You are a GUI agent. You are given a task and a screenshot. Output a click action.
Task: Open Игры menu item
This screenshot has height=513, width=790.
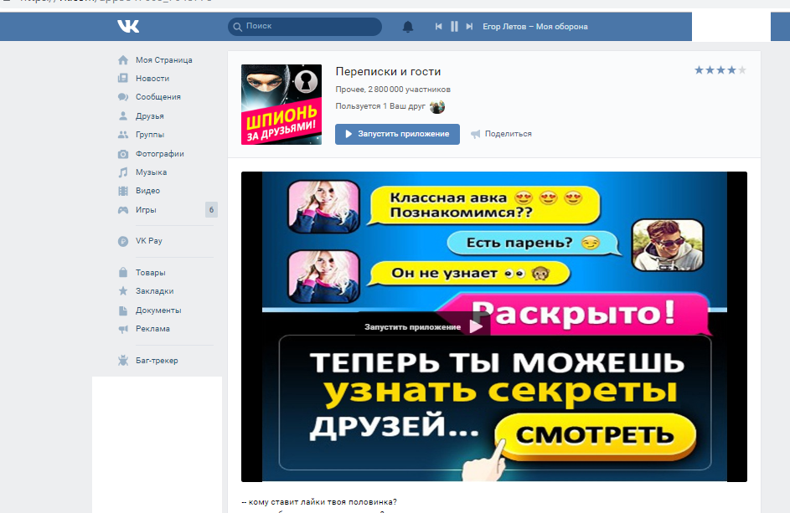pyautogui.click(x=146, y=210)
